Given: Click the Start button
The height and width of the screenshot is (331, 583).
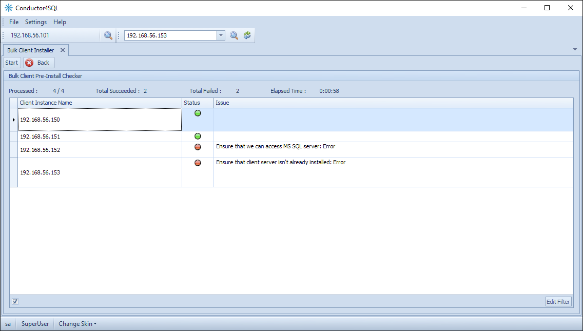Looking at the screenshot, I should tap(11, 63).
